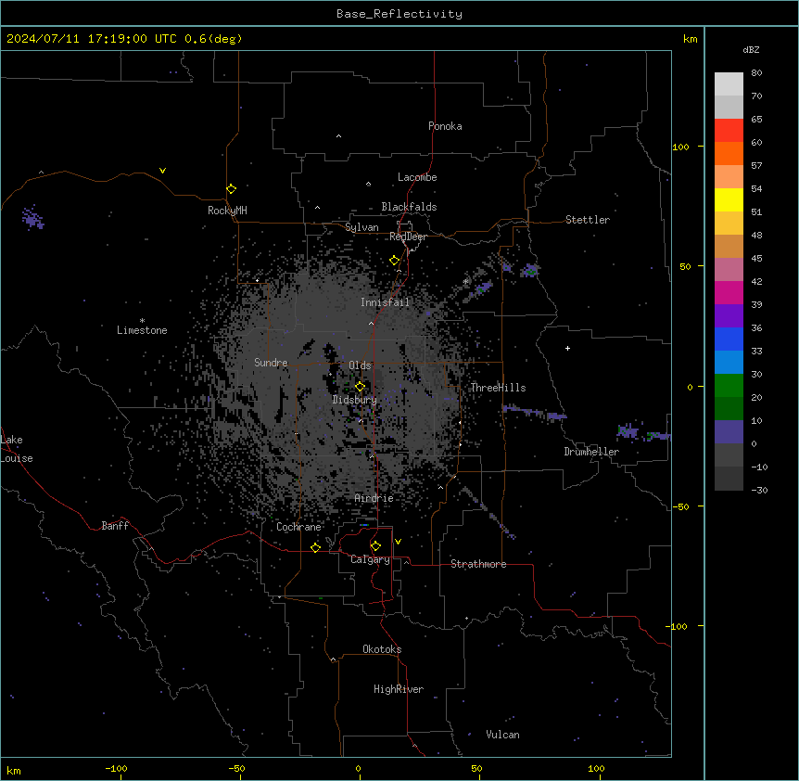This screenshot has height=781, width=799.
Task: Click the km unit label at top right
Action: [690, 39]
